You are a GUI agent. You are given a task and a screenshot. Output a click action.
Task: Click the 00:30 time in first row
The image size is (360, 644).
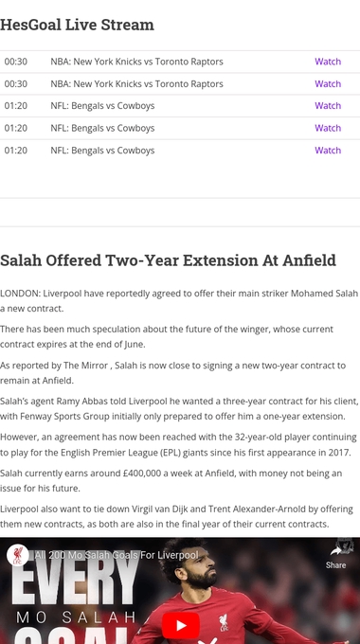point(15,62)
